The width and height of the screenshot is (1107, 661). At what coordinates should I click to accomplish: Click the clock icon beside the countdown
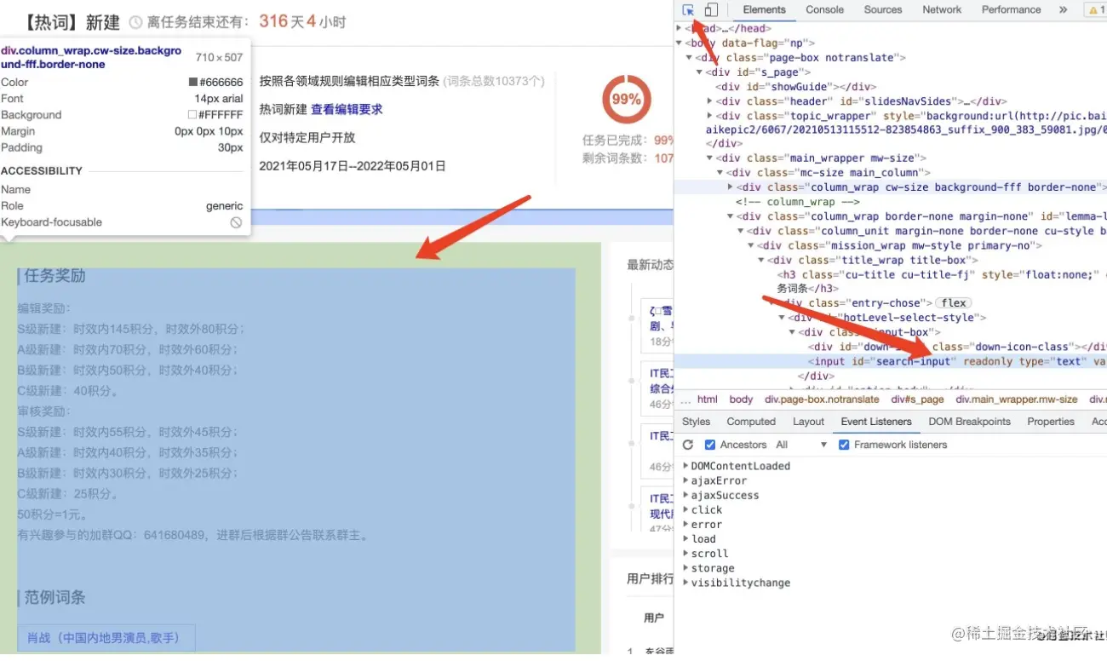tap(136, 22)
